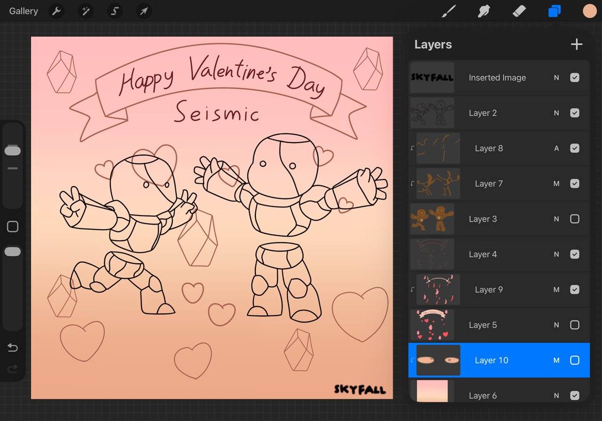This screenshot has height=421, width=602.
Task: Tap the Layers panel title
Action: click(433, 44)
